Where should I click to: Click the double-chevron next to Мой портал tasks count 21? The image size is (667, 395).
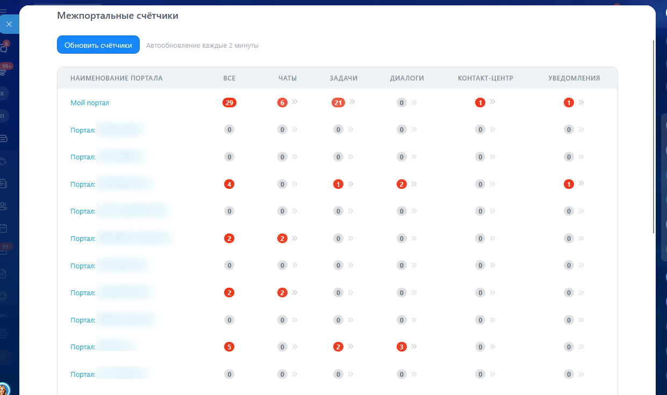(352, 101)
